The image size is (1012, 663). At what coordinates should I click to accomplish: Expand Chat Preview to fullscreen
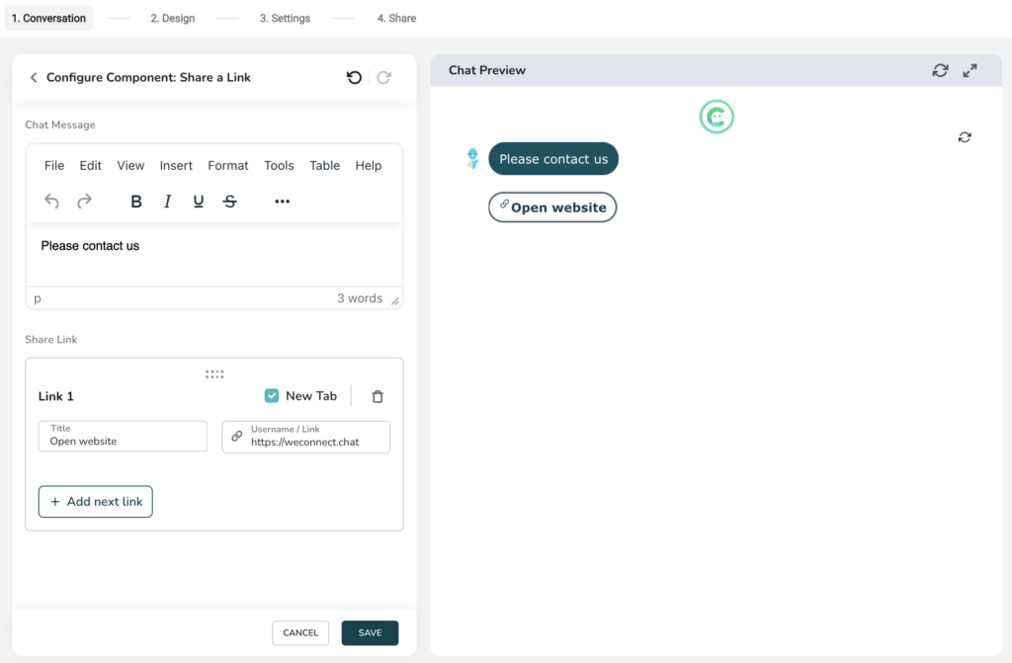click(x=970, y=70)
